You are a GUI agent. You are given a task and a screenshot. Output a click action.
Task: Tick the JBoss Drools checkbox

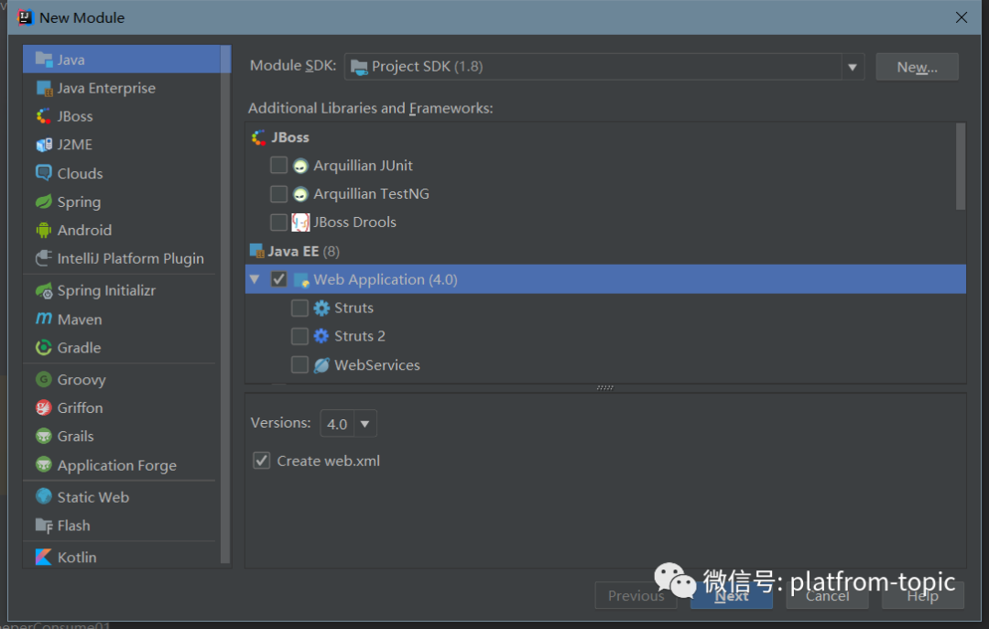(278, 222)
